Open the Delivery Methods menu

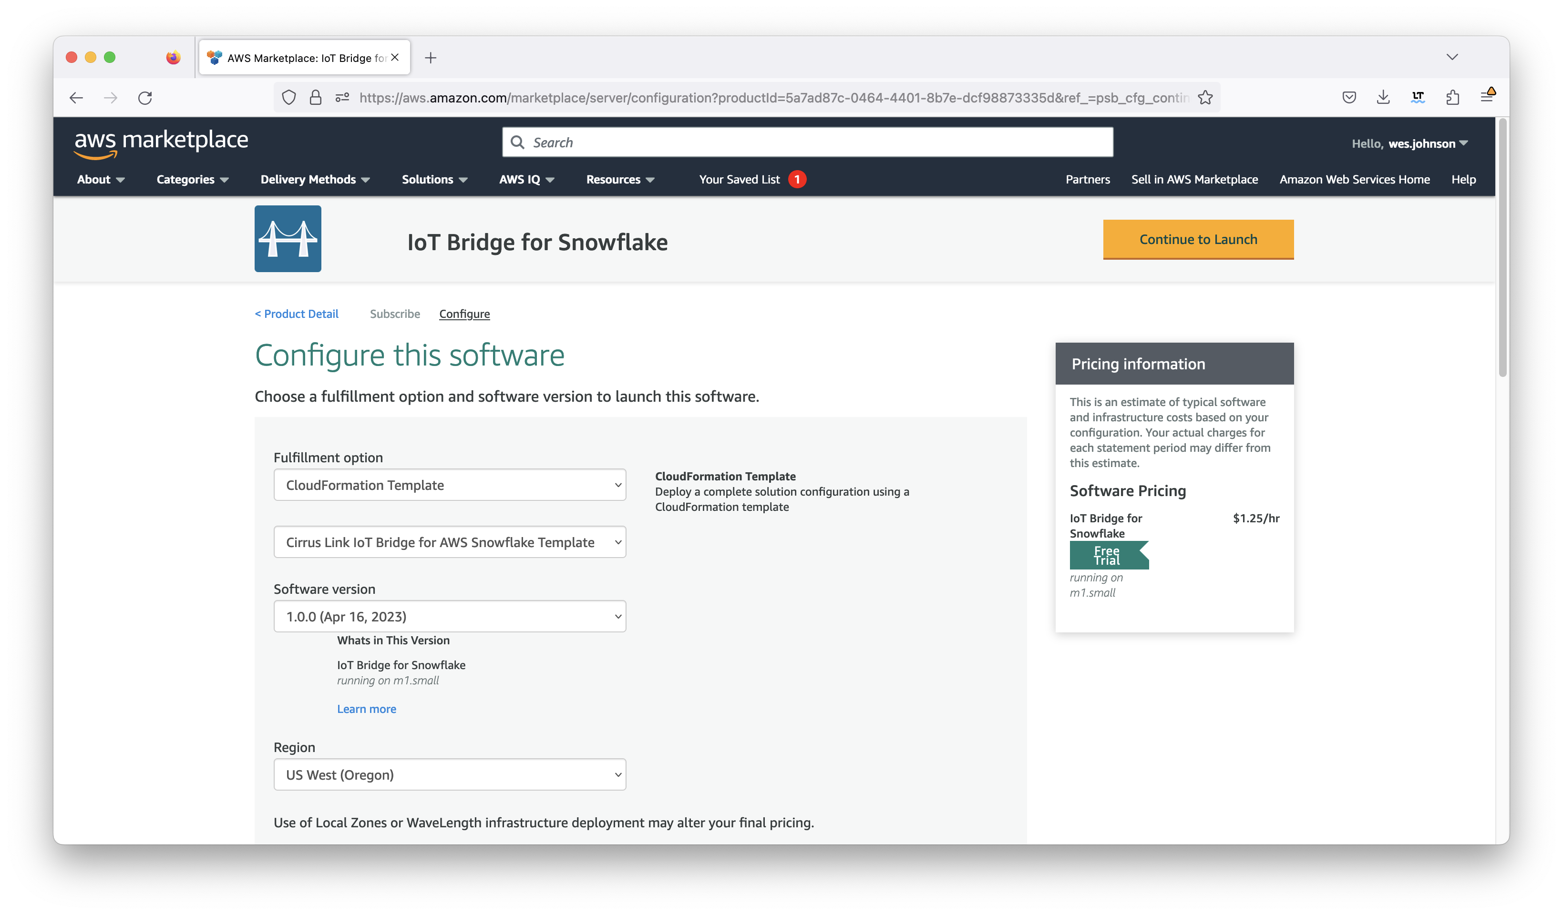click(x=315, y=180)
